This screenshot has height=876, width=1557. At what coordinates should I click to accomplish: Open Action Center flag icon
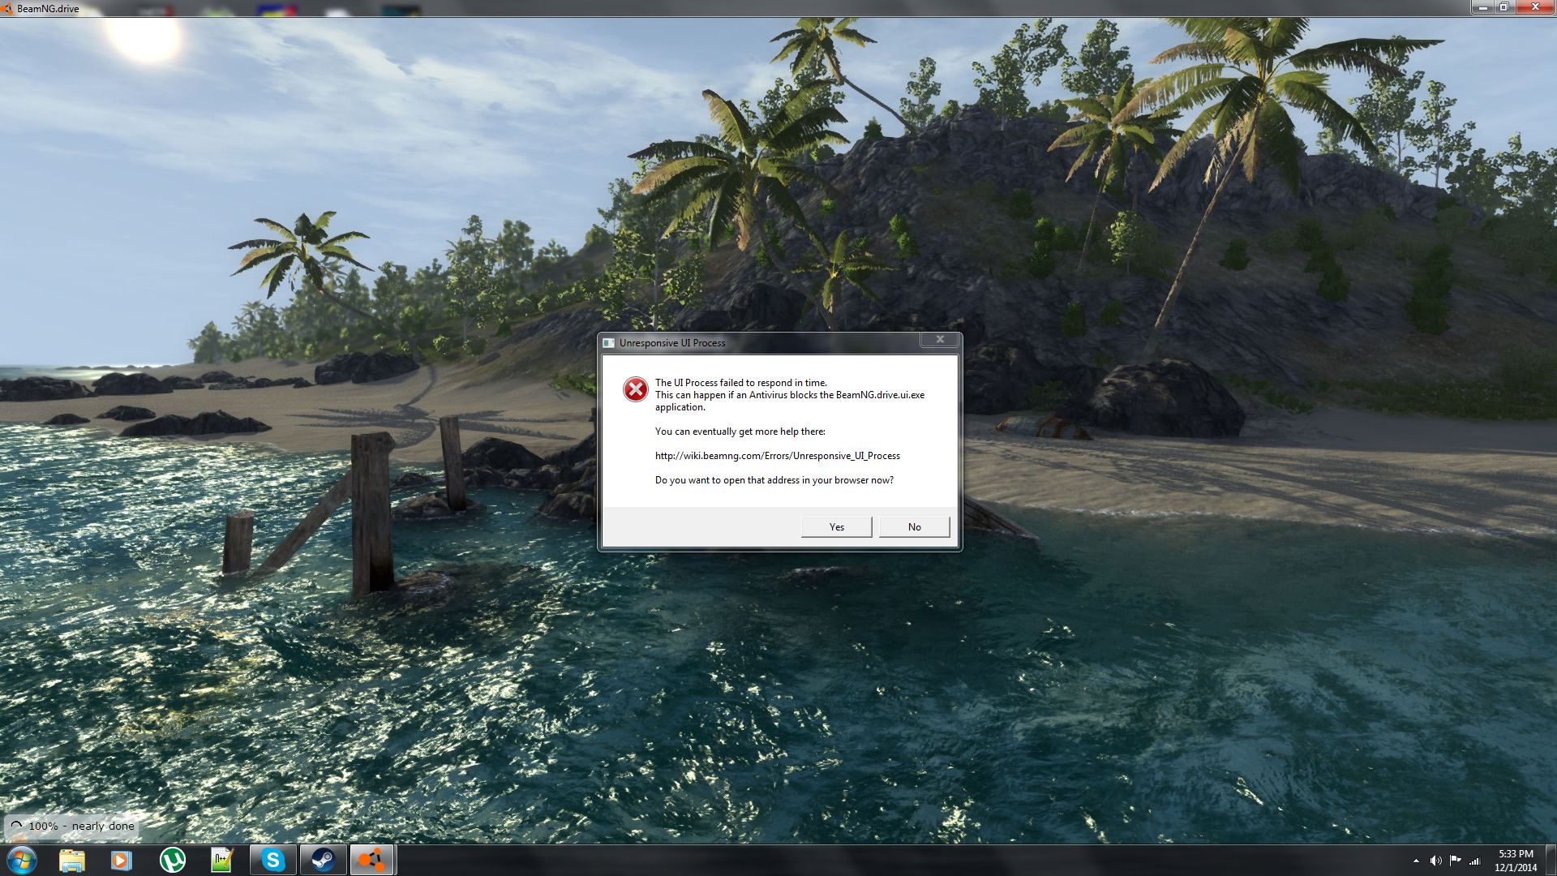(1455, 861)
